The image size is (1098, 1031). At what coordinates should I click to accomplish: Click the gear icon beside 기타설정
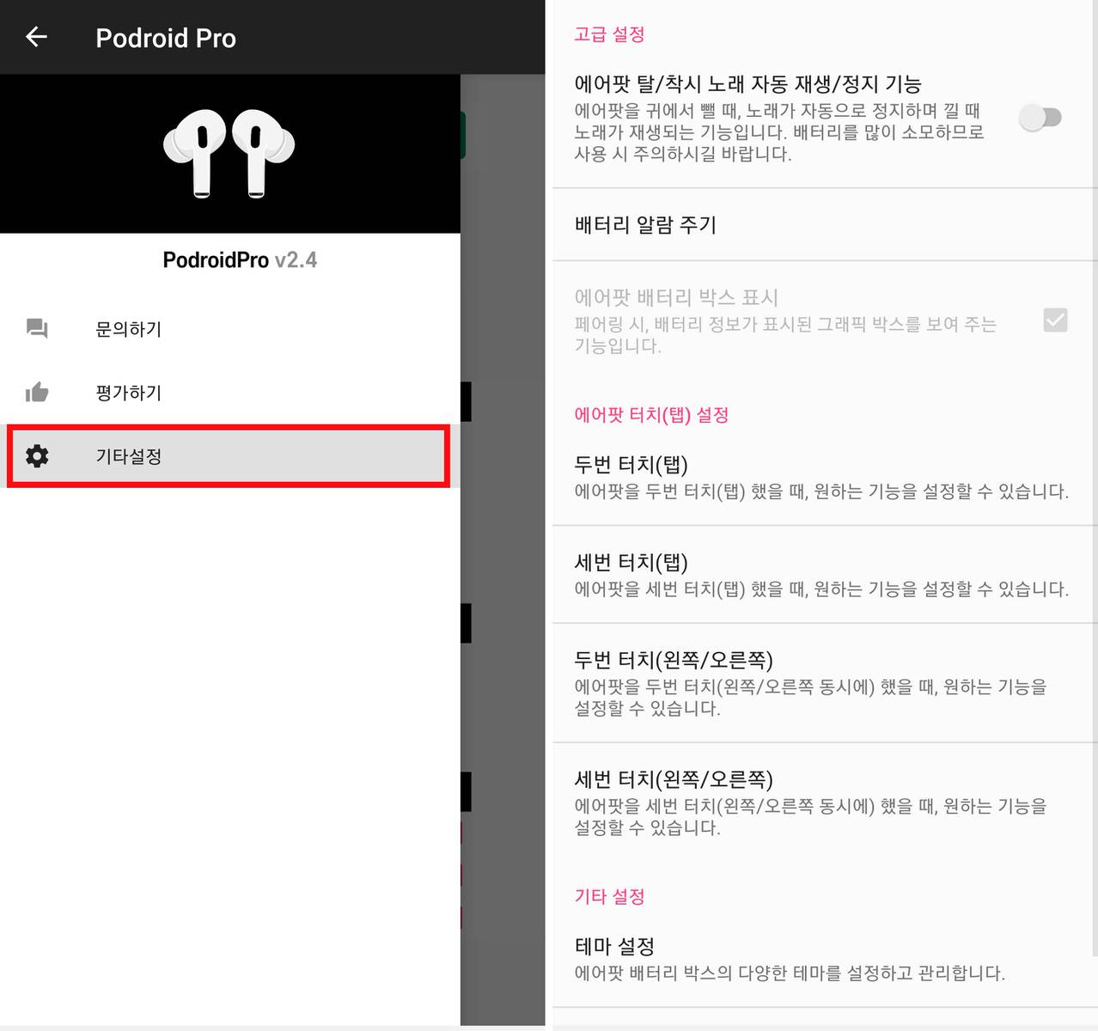coord(37,456)
